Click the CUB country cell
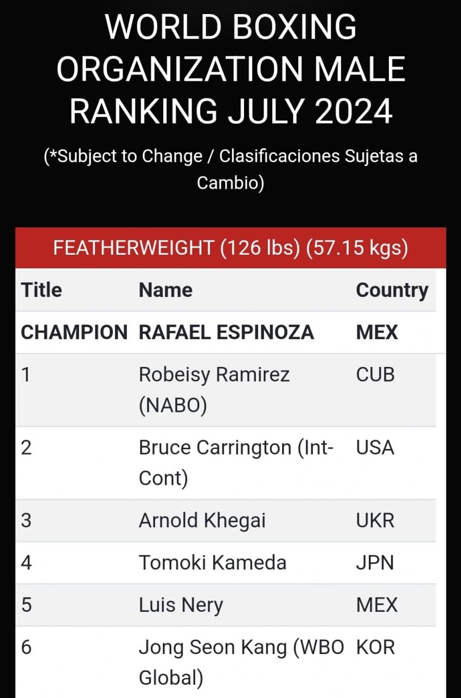Viewport: 461px width, 698px height. (x=375, y=374)
